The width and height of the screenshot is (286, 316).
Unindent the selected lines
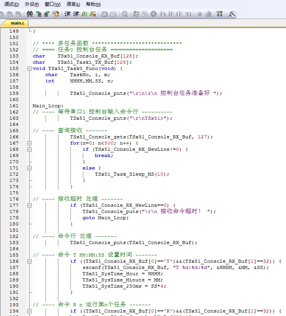pyautogui.click(x=76, y=14)
